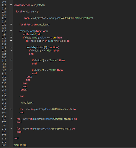Click the wind_loop() call on line 358
This screenshot has height=148, width=136.
(x=27, y=103)
